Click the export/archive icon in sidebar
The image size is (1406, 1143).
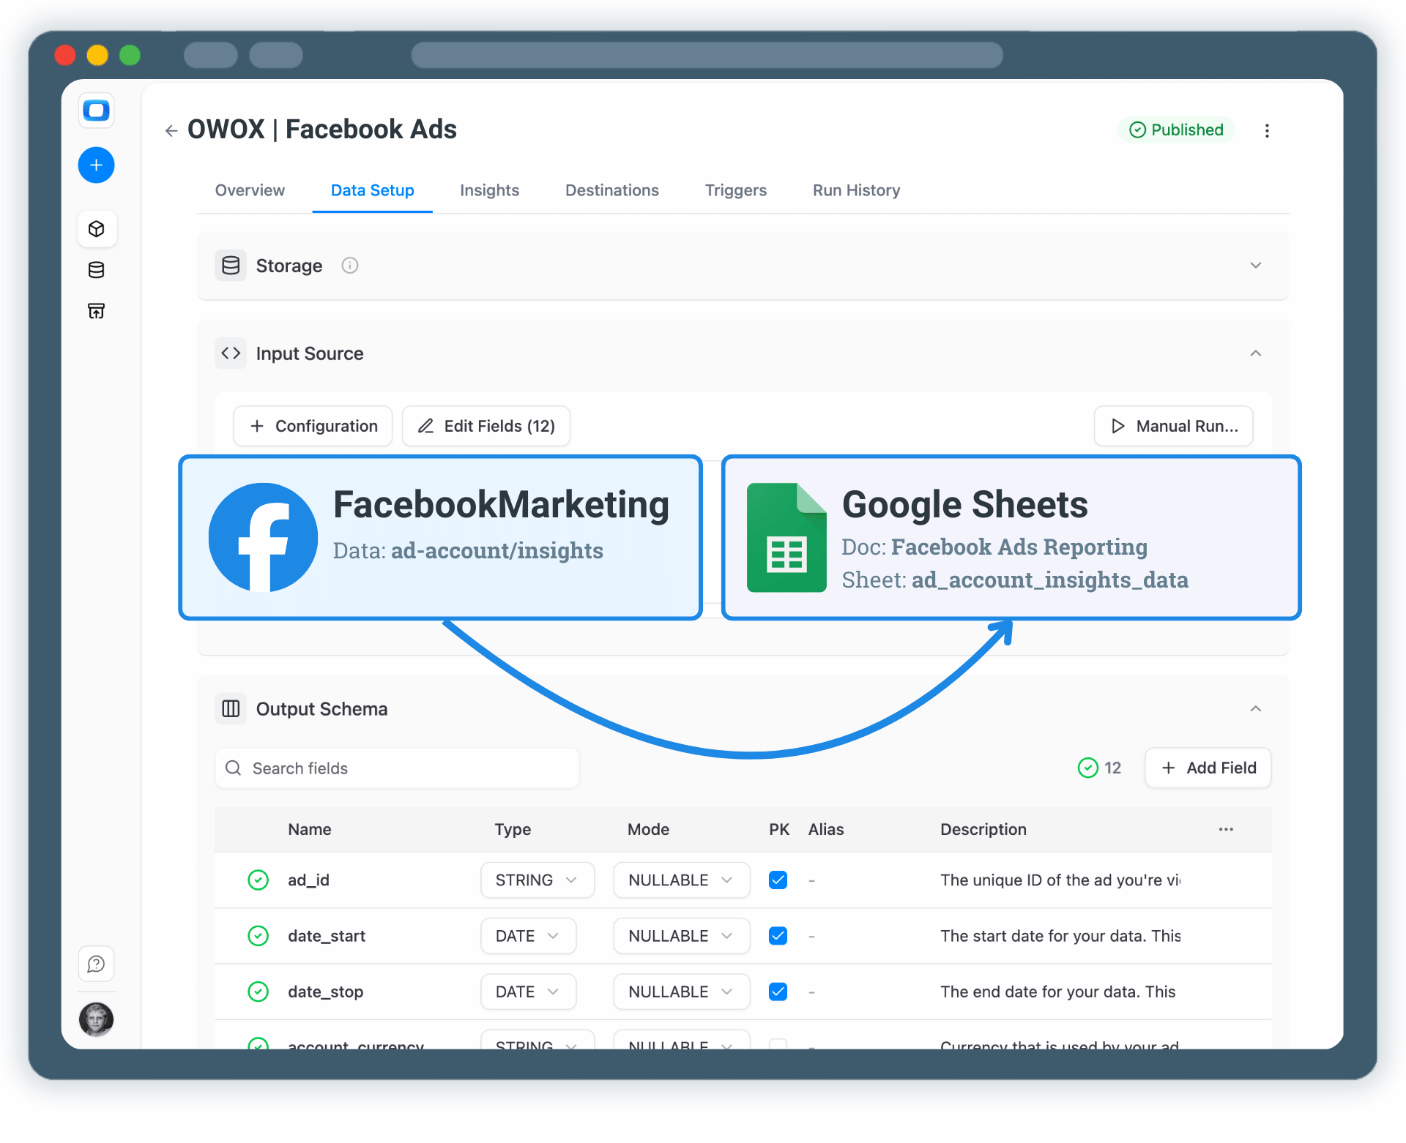pyautogui.click(x=96, y=310)
